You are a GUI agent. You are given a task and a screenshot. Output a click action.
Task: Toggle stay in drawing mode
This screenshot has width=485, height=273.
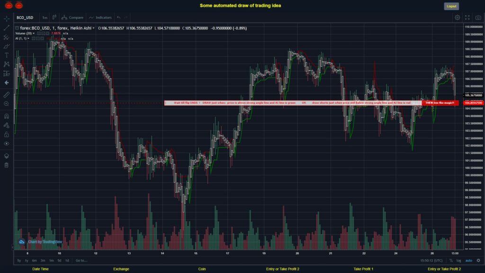7,125
